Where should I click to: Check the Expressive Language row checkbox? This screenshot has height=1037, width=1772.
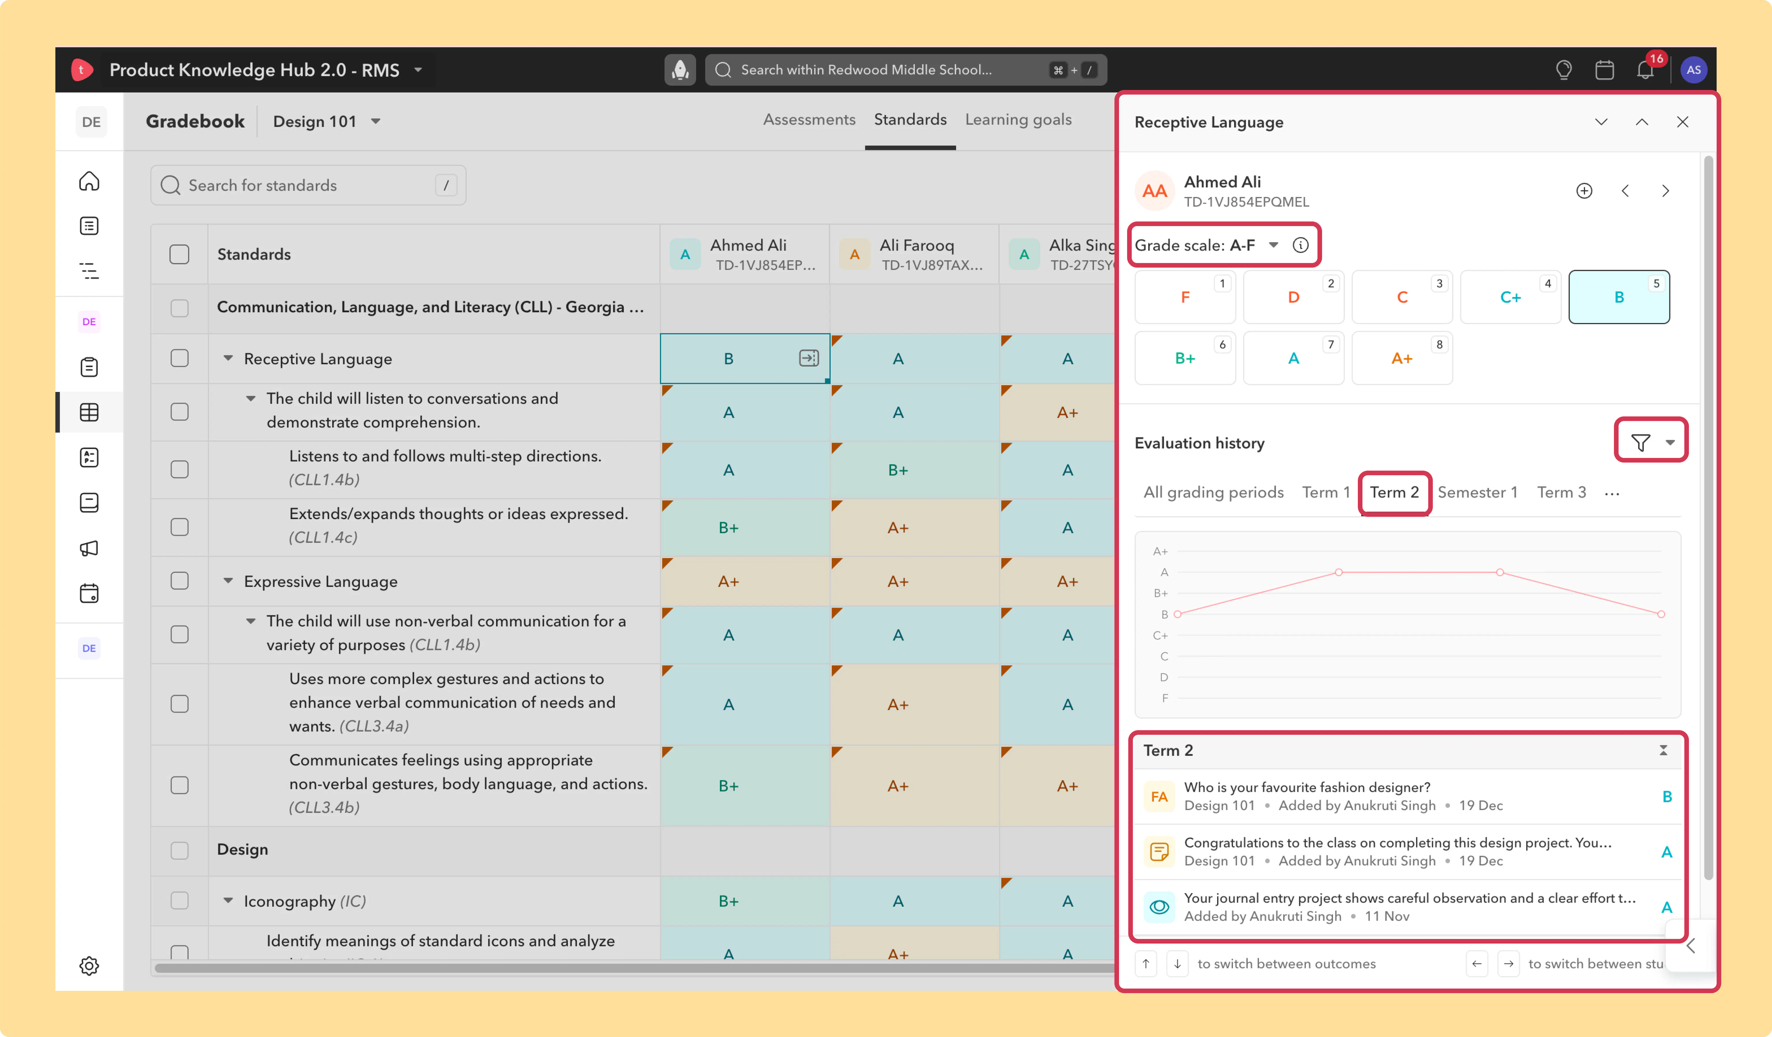(x=179, y=581)
